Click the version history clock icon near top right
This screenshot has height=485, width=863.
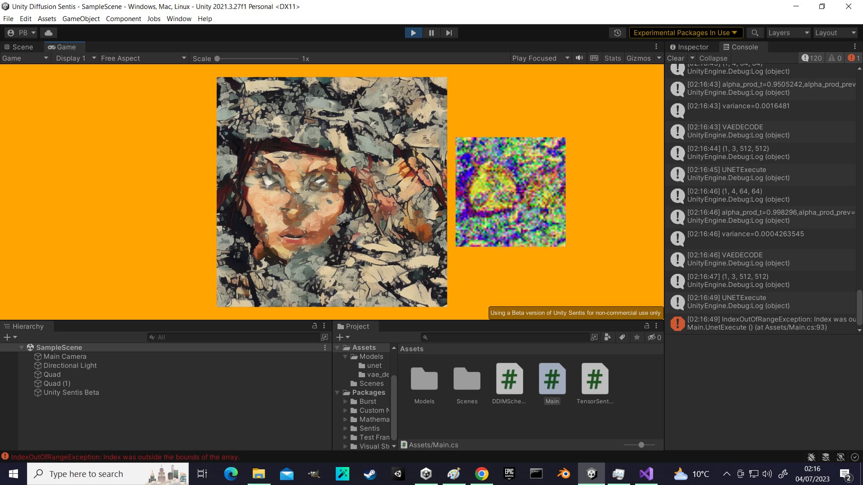(617, 32)
